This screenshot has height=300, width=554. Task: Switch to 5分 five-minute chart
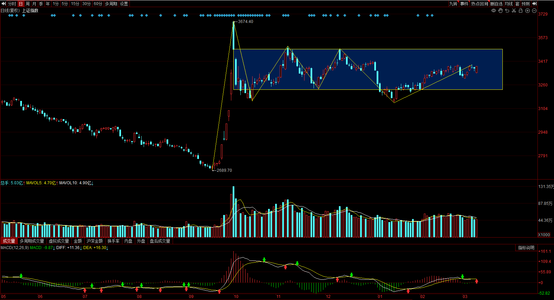tap(65, 4)
